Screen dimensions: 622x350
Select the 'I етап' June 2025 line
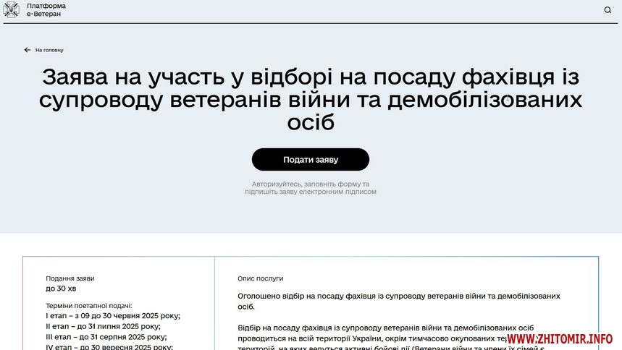point(112,316)
